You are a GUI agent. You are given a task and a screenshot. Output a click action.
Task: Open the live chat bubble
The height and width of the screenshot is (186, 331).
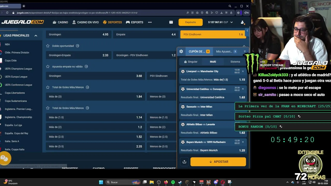4,158
